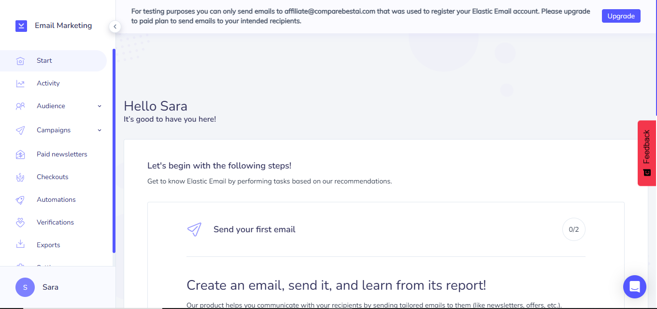
Task: Click the Campaigns paper plane icon
Action: point(20,130)
